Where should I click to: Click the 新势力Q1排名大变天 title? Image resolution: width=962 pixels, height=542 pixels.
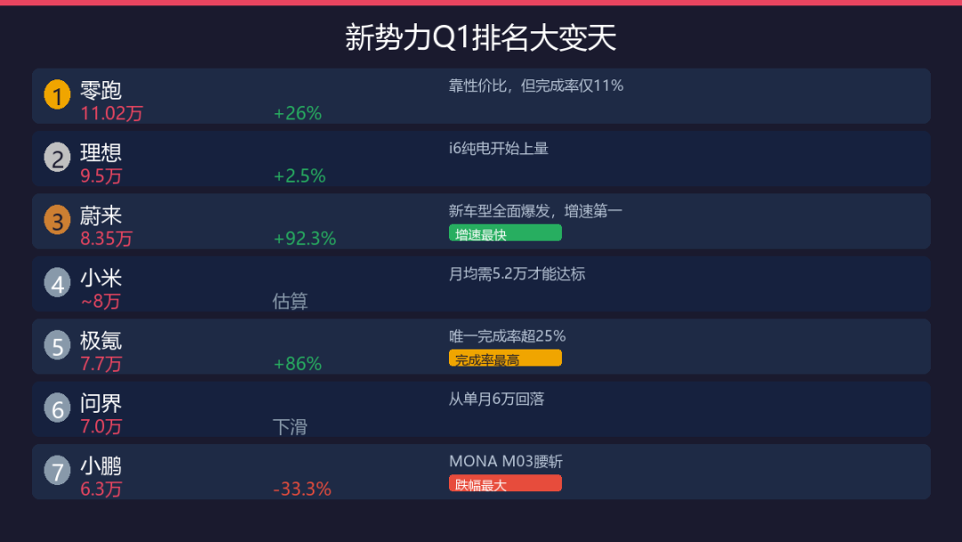click(x=481, y=38)
